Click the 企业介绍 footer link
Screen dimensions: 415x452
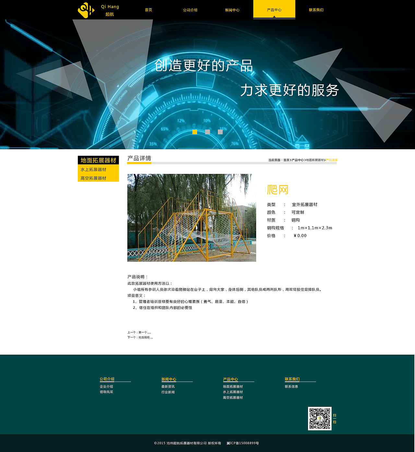pyautogui.click(x=107, y=386)
